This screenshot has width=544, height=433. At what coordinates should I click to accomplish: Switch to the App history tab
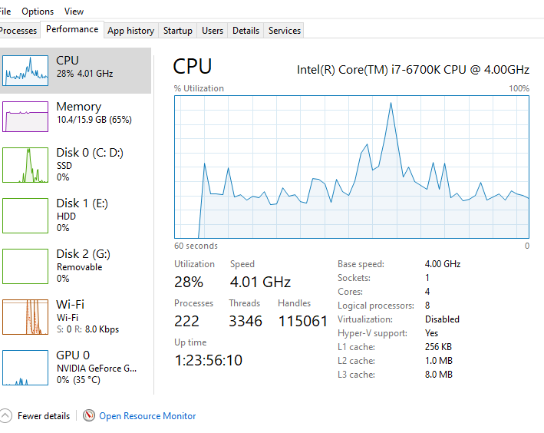coord(130,31)
